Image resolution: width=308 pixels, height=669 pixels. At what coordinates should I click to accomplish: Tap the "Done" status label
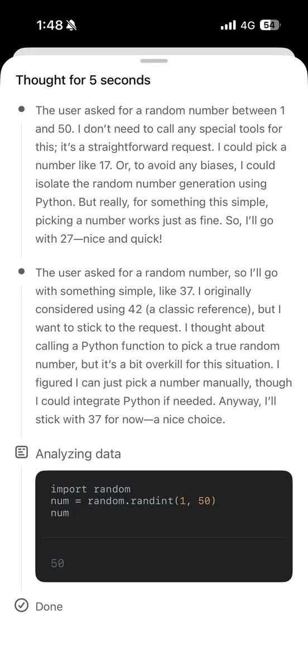pyautogui.click(x=49, y=607)
